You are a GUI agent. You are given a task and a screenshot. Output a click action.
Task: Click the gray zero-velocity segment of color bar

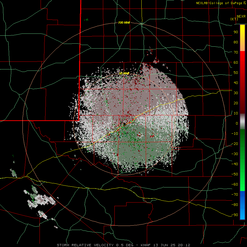[x=242, y=122]
